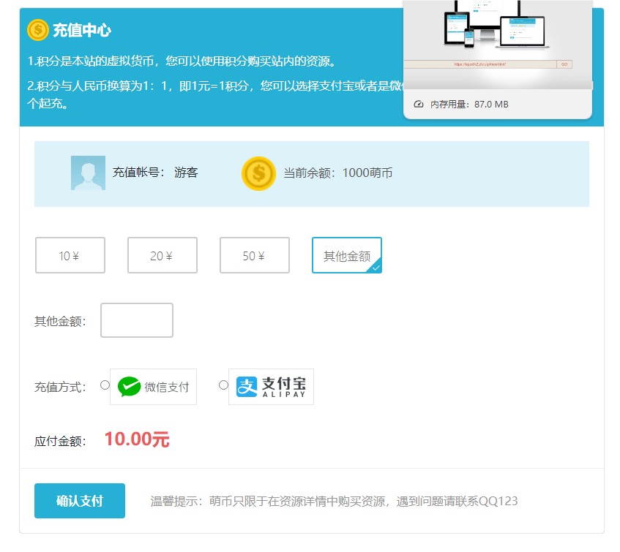Image resolution: width=620 pixels, height=552 pixels.
Task: Select the 支付宝 radio button
Action: 224,385
